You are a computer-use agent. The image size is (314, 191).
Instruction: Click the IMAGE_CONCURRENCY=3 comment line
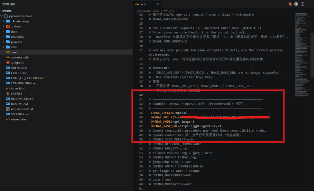click(x=168, y=42)
